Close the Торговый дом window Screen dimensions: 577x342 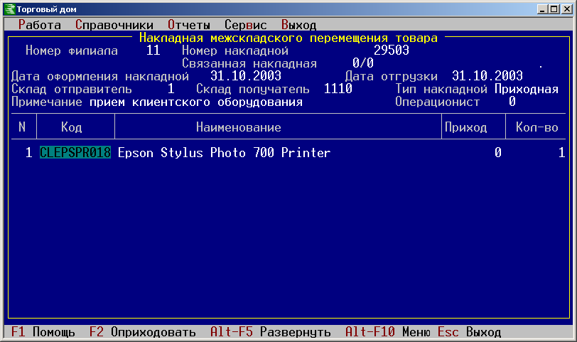pyautogui.click(x=567, y=9)
